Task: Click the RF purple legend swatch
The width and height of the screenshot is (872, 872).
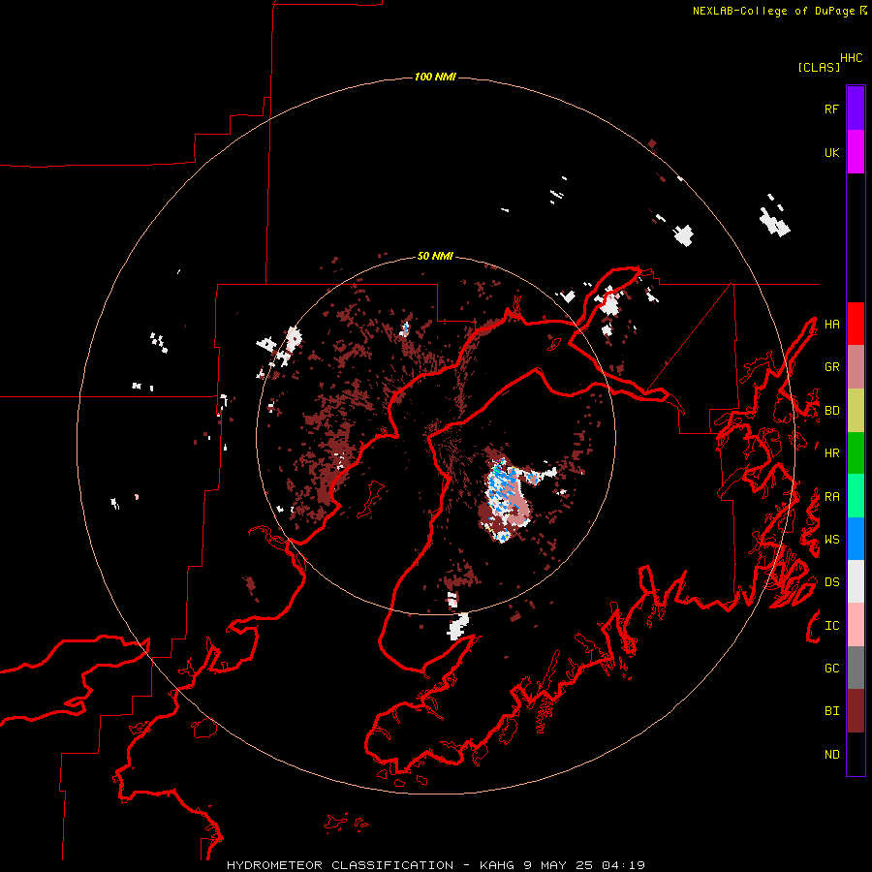Action: [x=856, y=109]
